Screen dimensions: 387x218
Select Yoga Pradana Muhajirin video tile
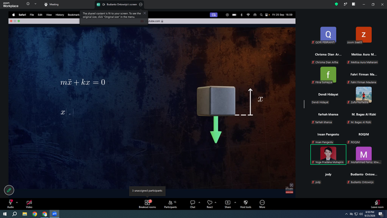point(328,155)
